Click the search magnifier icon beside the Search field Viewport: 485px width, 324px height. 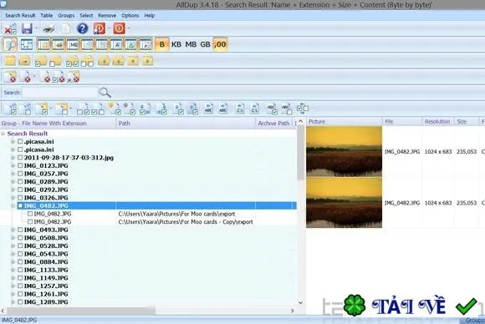coord(105,93)
